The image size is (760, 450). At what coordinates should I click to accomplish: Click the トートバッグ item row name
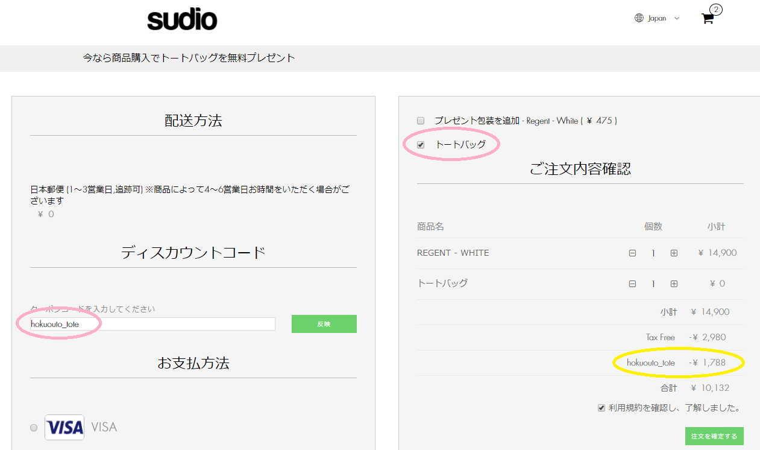click(442, 284)
